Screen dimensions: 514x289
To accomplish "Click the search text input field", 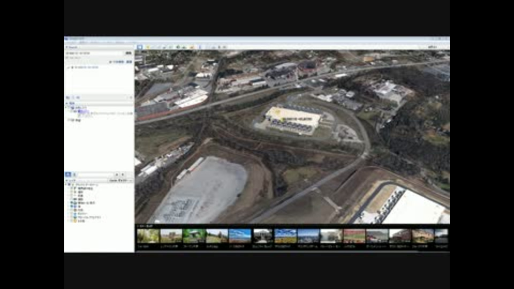I will coord(94,53).
